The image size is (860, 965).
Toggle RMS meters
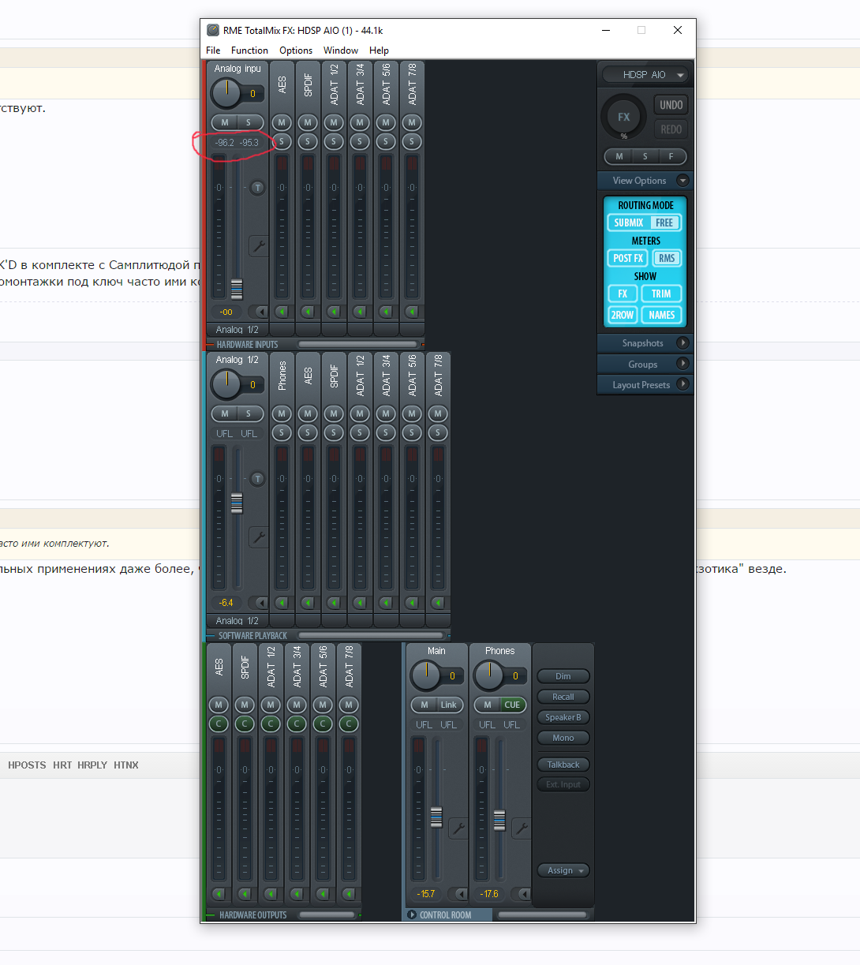click(667, 258)
